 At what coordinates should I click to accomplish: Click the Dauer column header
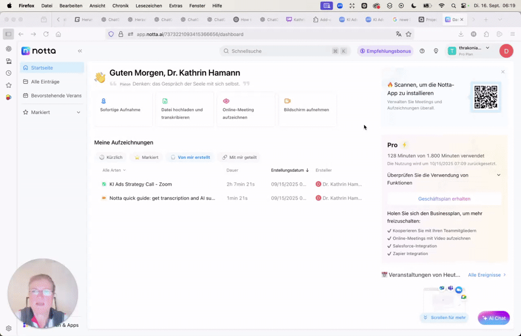click(232, 170)
